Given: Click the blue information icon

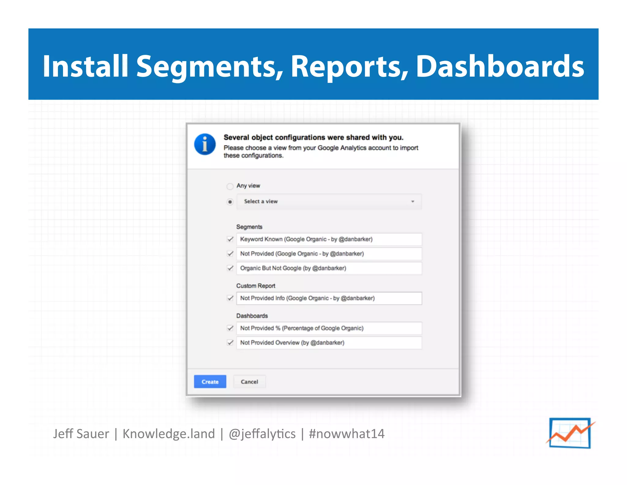Looking at the screenshot, I should [x=205, y=144].
